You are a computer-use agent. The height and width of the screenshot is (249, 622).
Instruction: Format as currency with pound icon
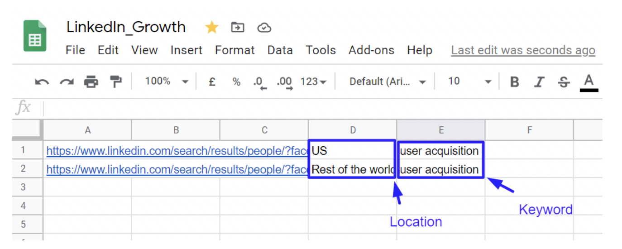211,82
